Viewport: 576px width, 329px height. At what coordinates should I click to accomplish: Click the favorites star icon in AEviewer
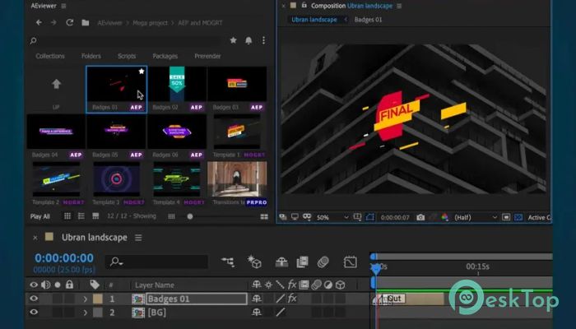pos(234,39)
